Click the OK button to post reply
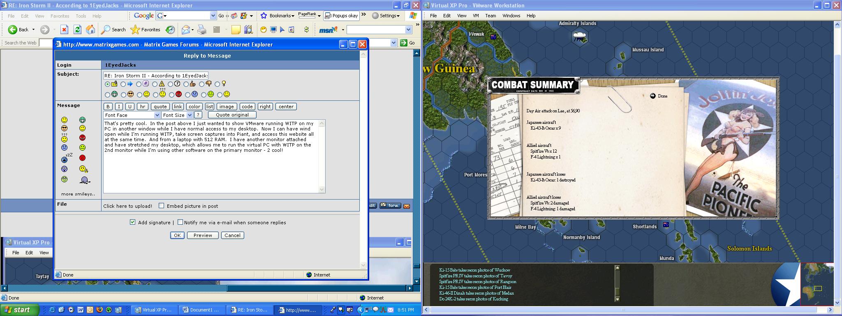Screen dimensions: 842x316 [177, 235]
